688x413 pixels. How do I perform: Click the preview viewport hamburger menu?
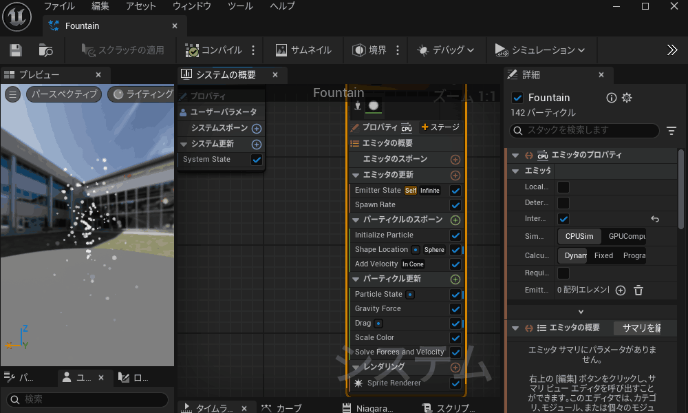(x=13, y=94)
